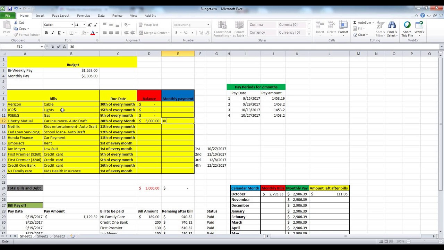444x250 pixels.
Task: Click the fill color bucket icon
Action: click(x=84, y=33)
